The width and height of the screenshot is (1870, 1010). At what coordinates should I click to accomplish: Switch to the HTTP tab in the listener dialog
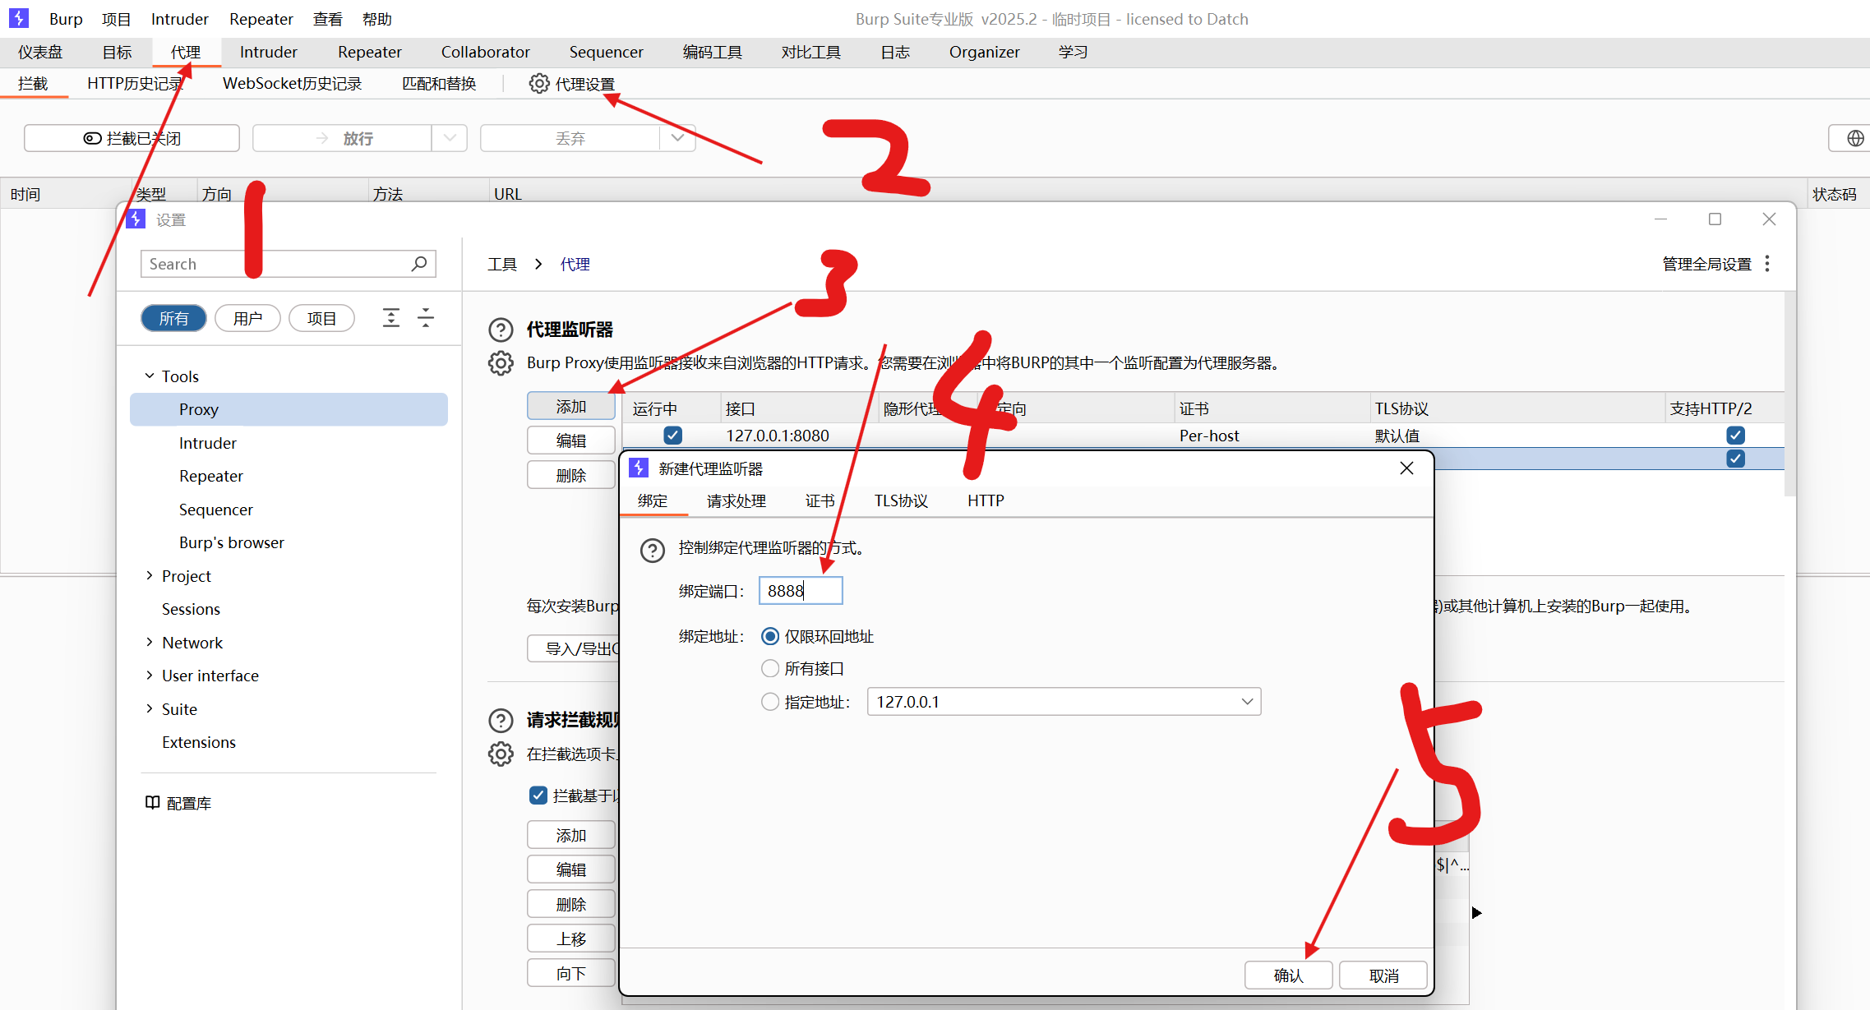[986, 501]
